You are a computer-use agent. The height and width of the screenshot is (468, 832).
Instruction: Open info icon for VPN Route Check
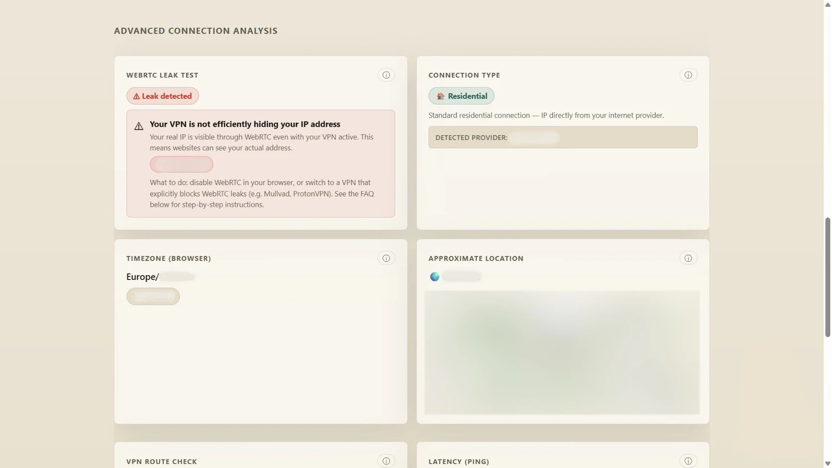click(386, 461)
